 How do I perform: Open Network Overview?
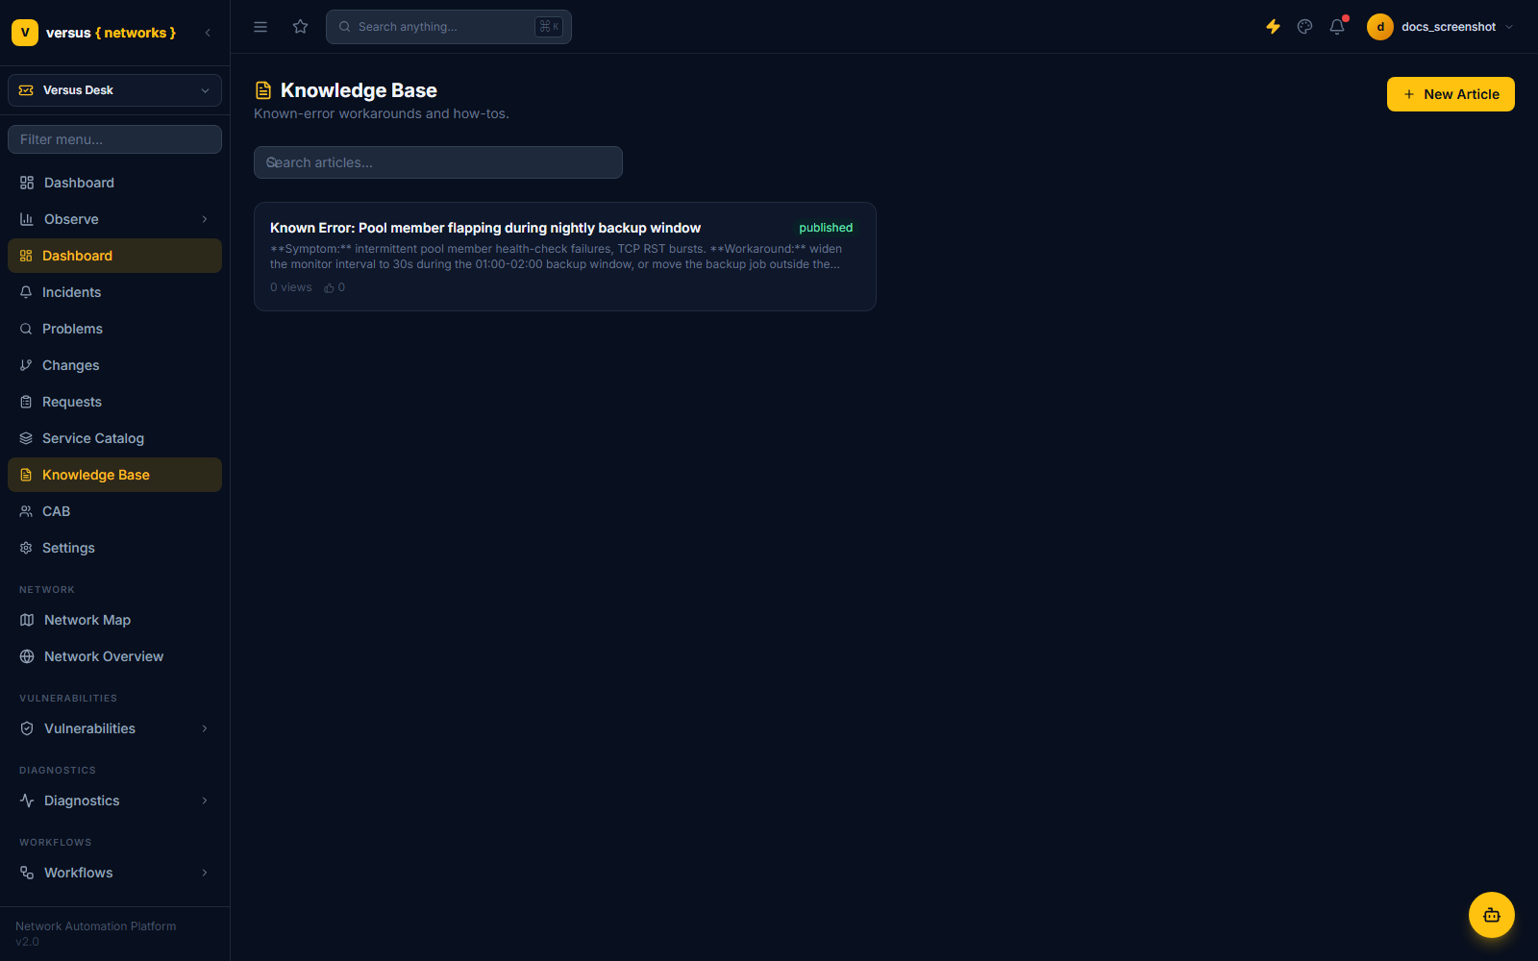point(114,656)
